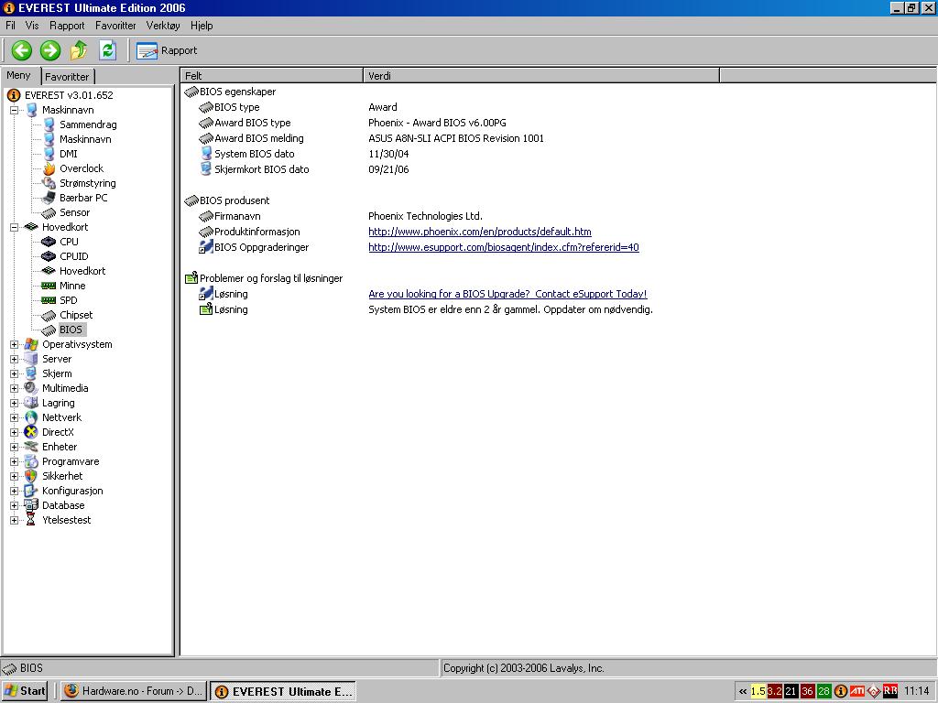This screenshot has height=703, width=938.
Task: Refresh the page with the refresh icon
Action: pos(108,50)
